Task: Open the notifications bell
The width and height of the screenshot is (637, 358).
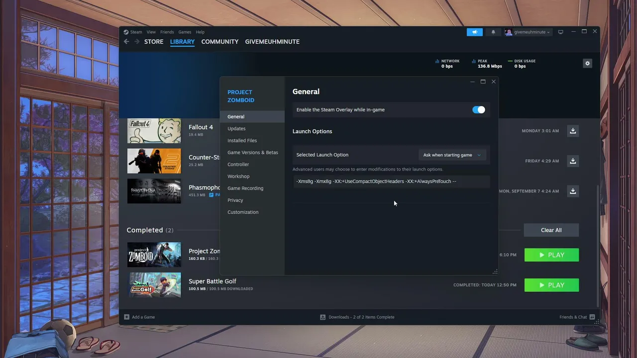Action: (493, 32)
